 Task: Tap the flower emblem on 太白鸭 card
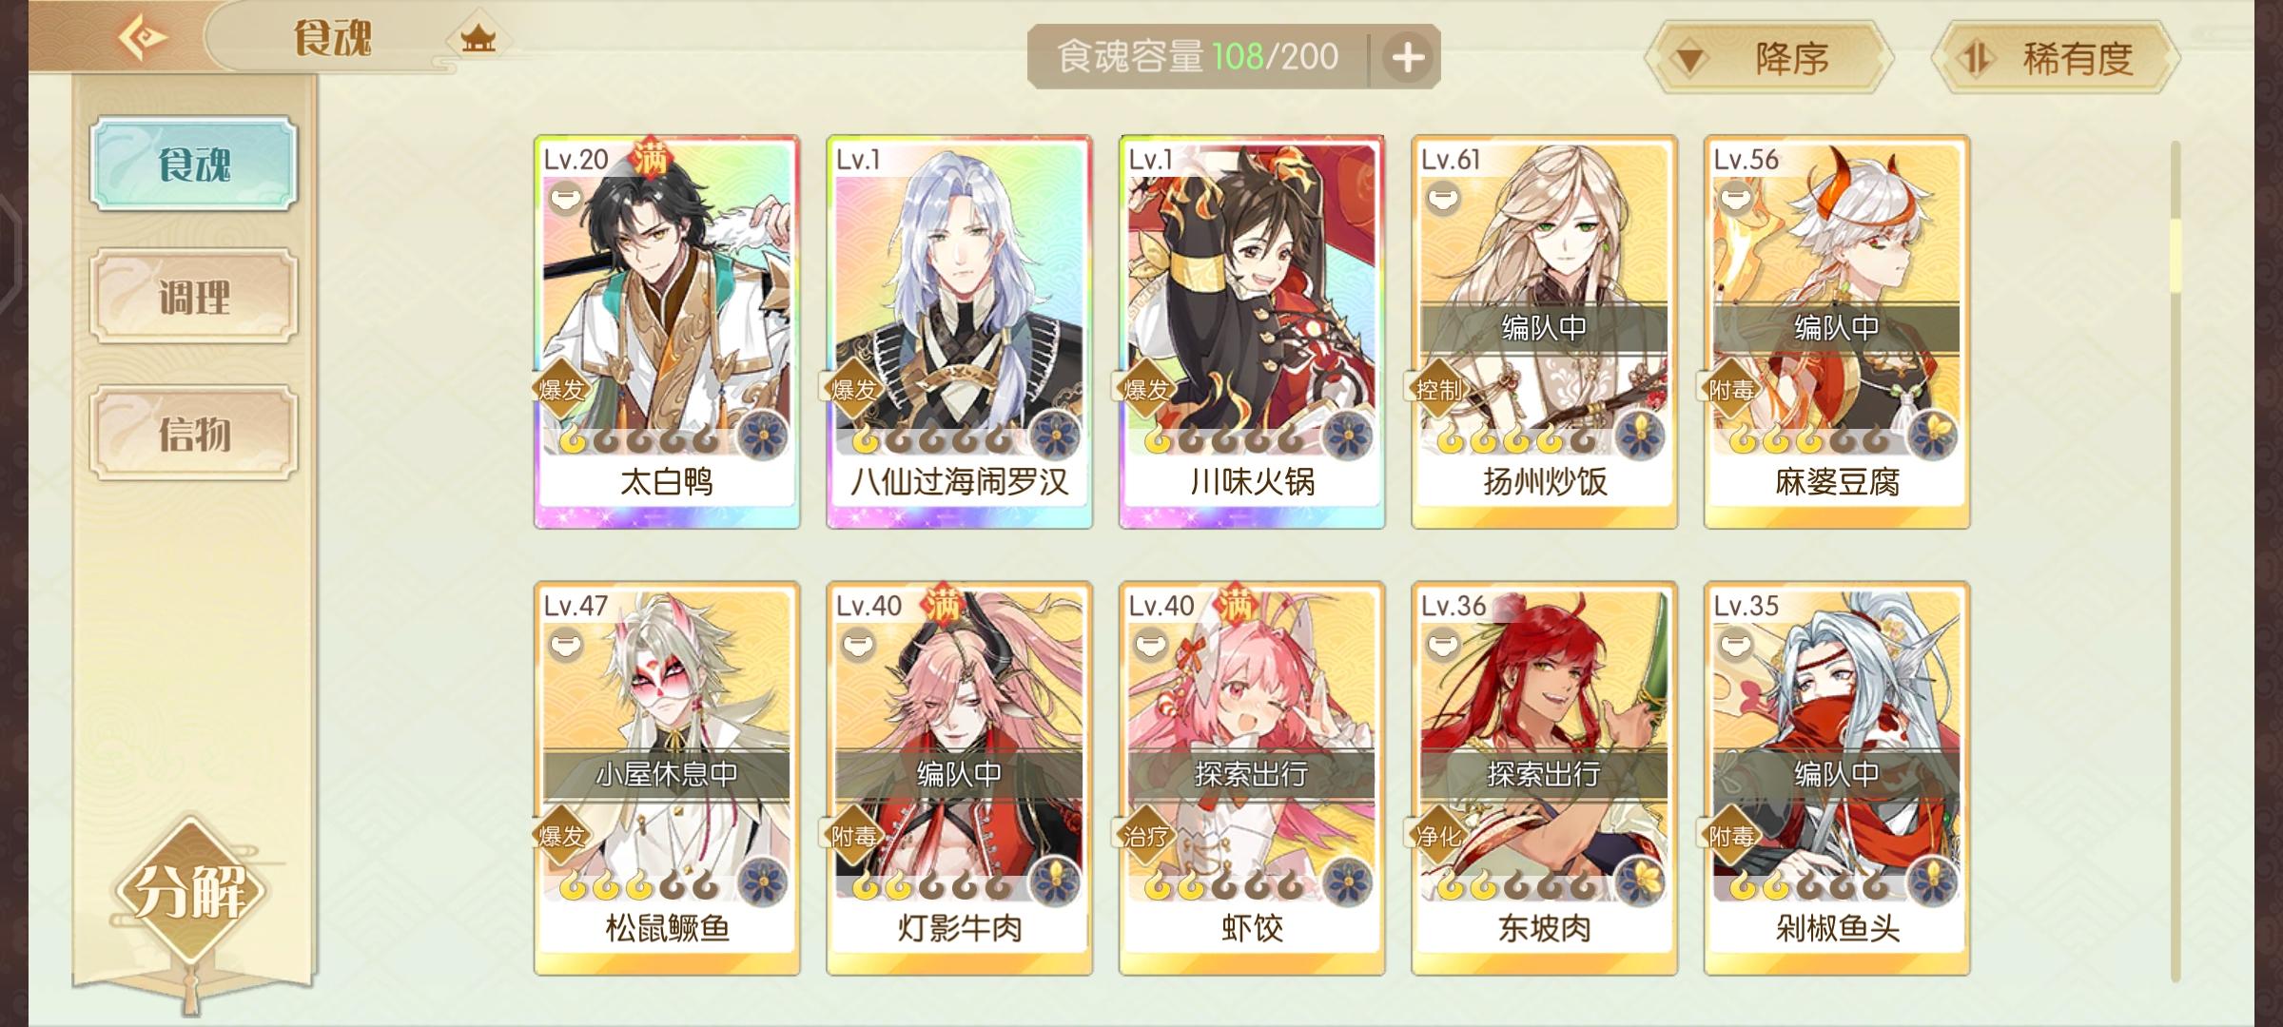click(x=764, y=436)
